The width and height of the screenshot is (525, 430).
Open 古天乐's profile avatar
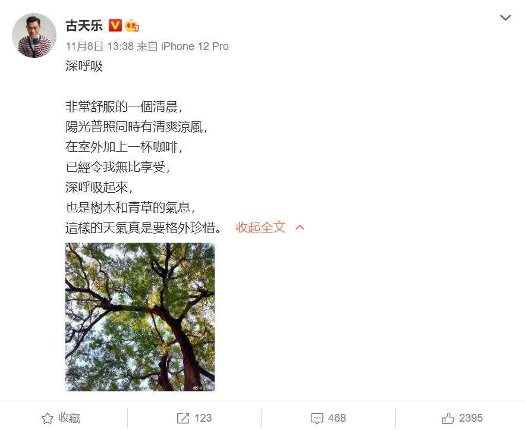pos(34,35)
